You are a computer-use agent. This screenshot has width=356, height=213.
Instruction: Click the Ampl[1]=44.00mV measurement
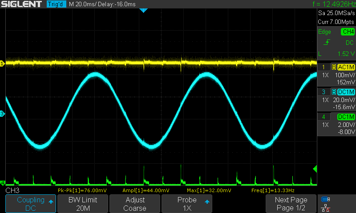point(146,190)
